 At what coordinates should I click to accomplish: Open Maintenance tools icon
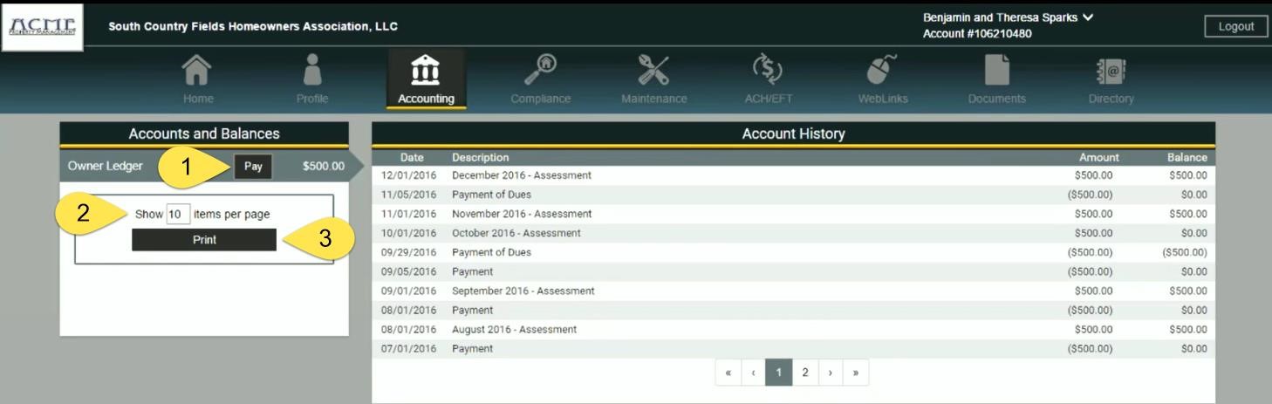pos(653,71)
